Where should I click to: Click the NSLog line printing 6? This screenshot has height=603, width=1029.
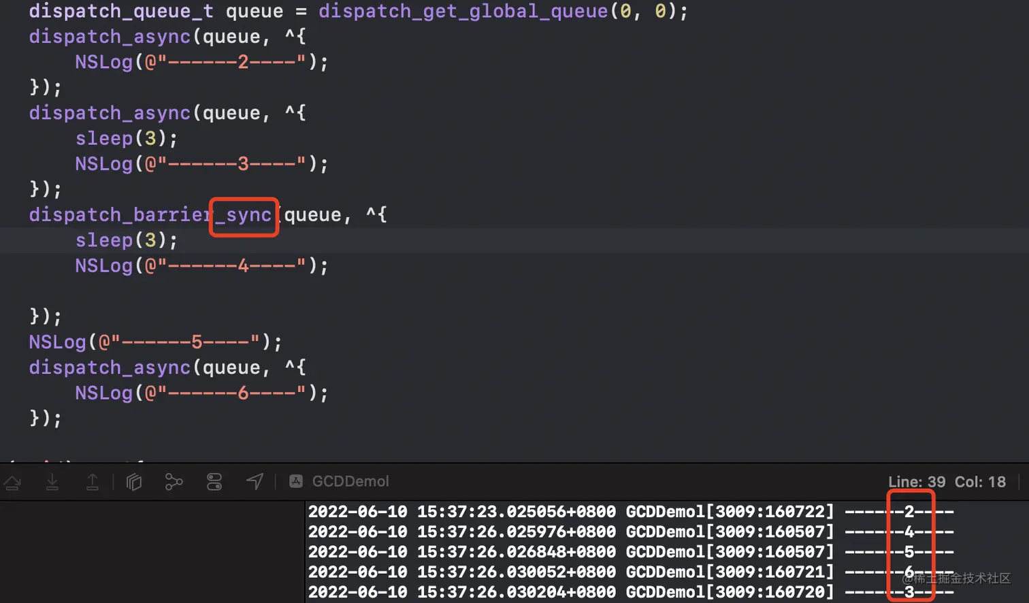click(x=201, y=393)
